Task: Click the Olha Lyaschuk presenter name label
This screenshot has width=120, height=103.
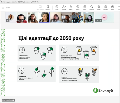Action: coord(8,100)
